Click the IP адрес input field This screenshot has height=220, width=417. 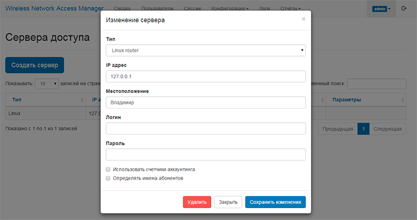click(206, 76)
